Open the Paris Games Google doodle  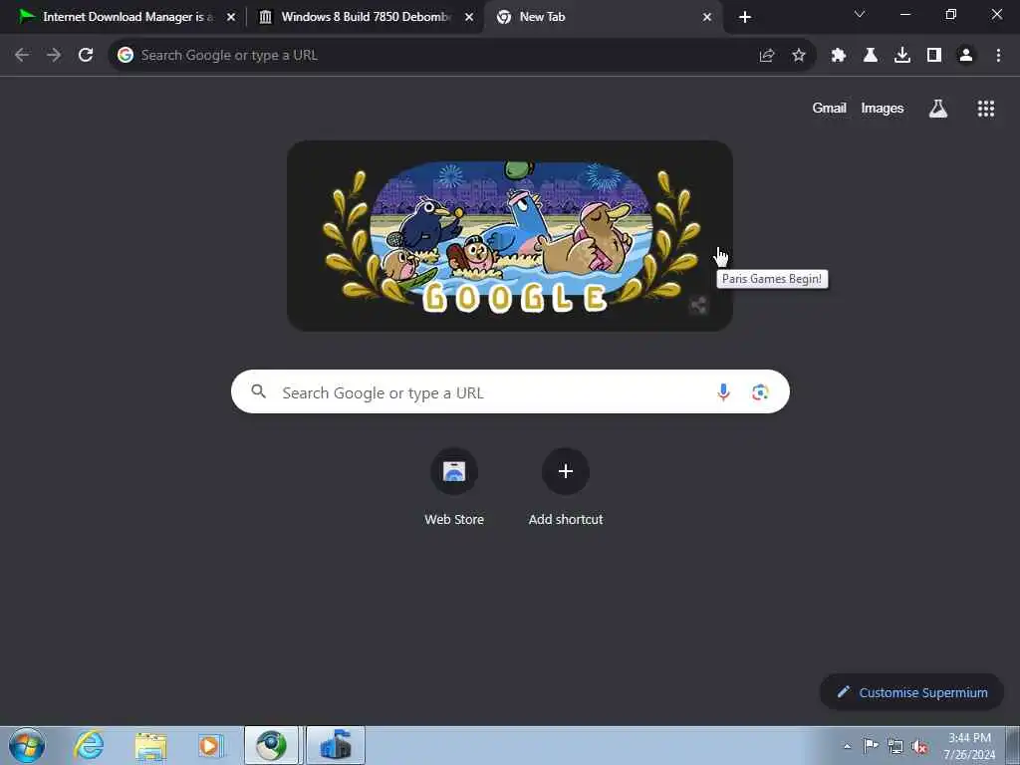510,236
